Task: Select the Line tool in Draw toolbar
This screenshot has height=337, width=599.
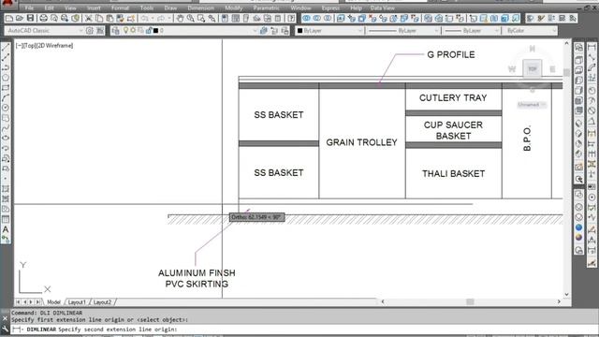Action: [6, 48]
